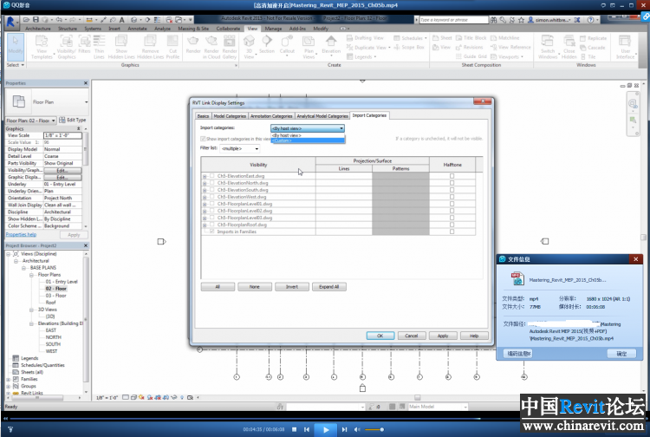Click the Revit application R button
Screen dimensions: 650x437
10,22
